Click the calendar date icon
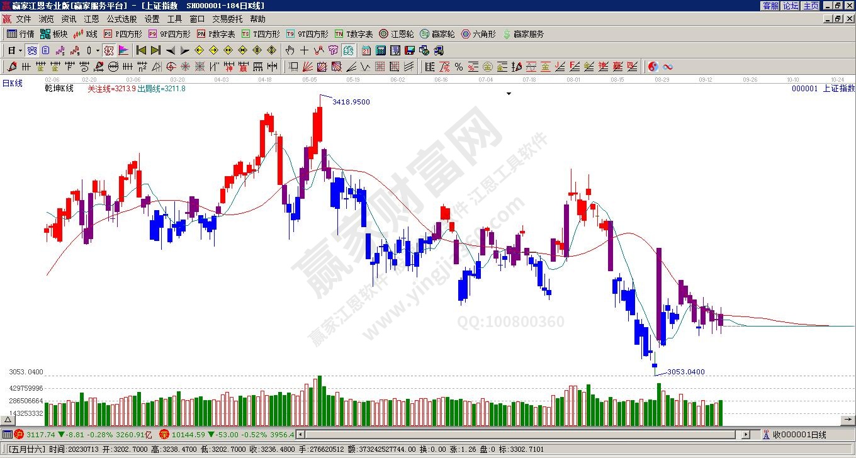The width and height of the screenshot is (856, 458). (x=367, y=50)
